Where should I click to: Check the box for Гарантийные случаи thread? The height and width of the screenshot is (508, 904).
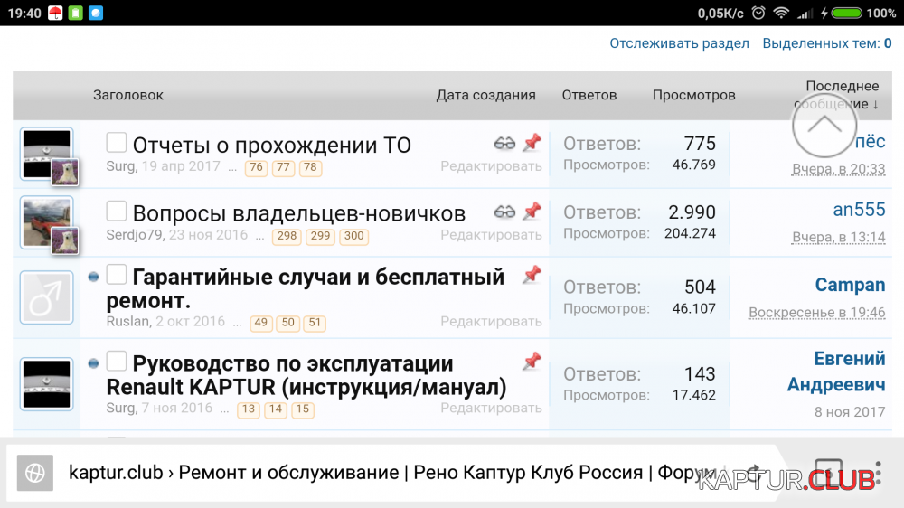coord(117,274)
